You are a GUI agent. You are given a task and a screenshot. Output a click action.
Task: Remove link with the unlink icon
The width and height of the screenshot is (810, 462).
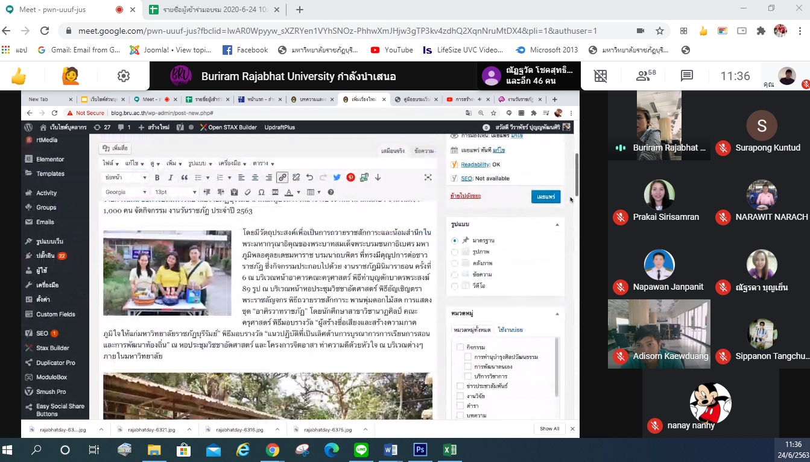(x=296, y=178)
